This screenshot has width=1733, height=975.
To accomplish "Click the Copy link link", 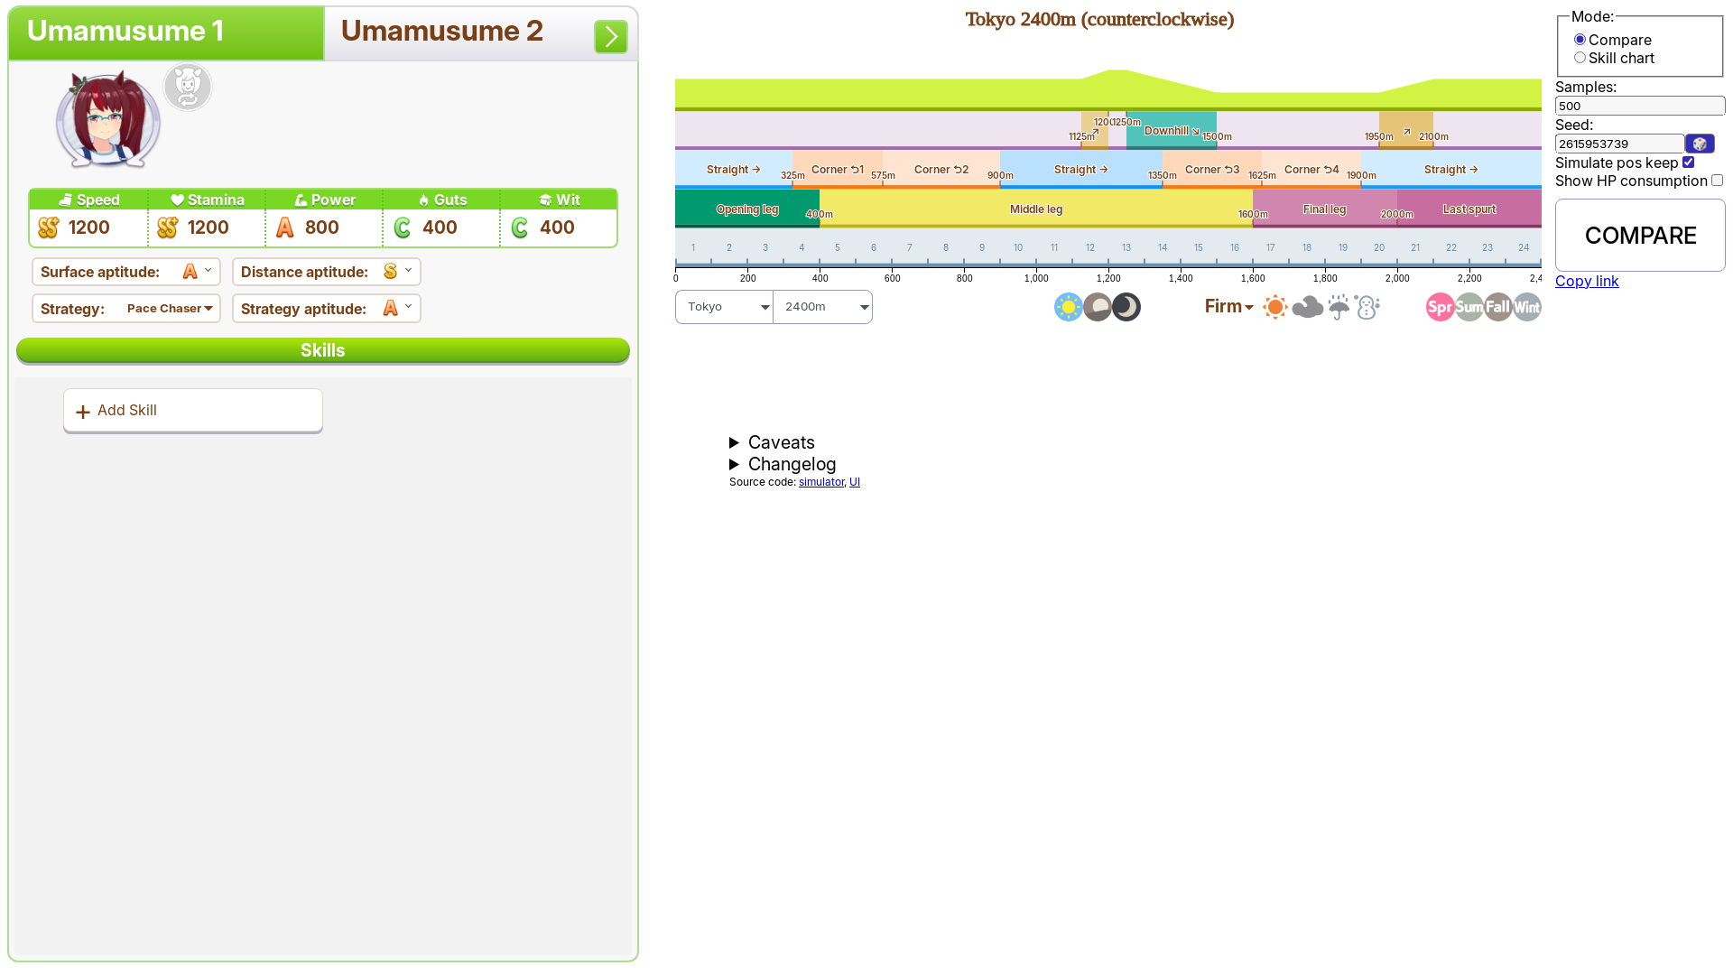I will coord(1587,281).
